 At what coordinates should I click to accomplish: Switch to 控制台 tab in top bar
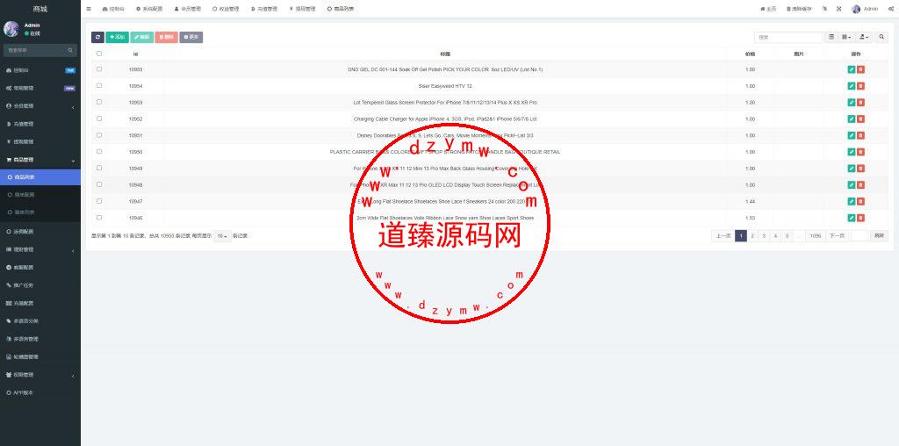point(113,9)
